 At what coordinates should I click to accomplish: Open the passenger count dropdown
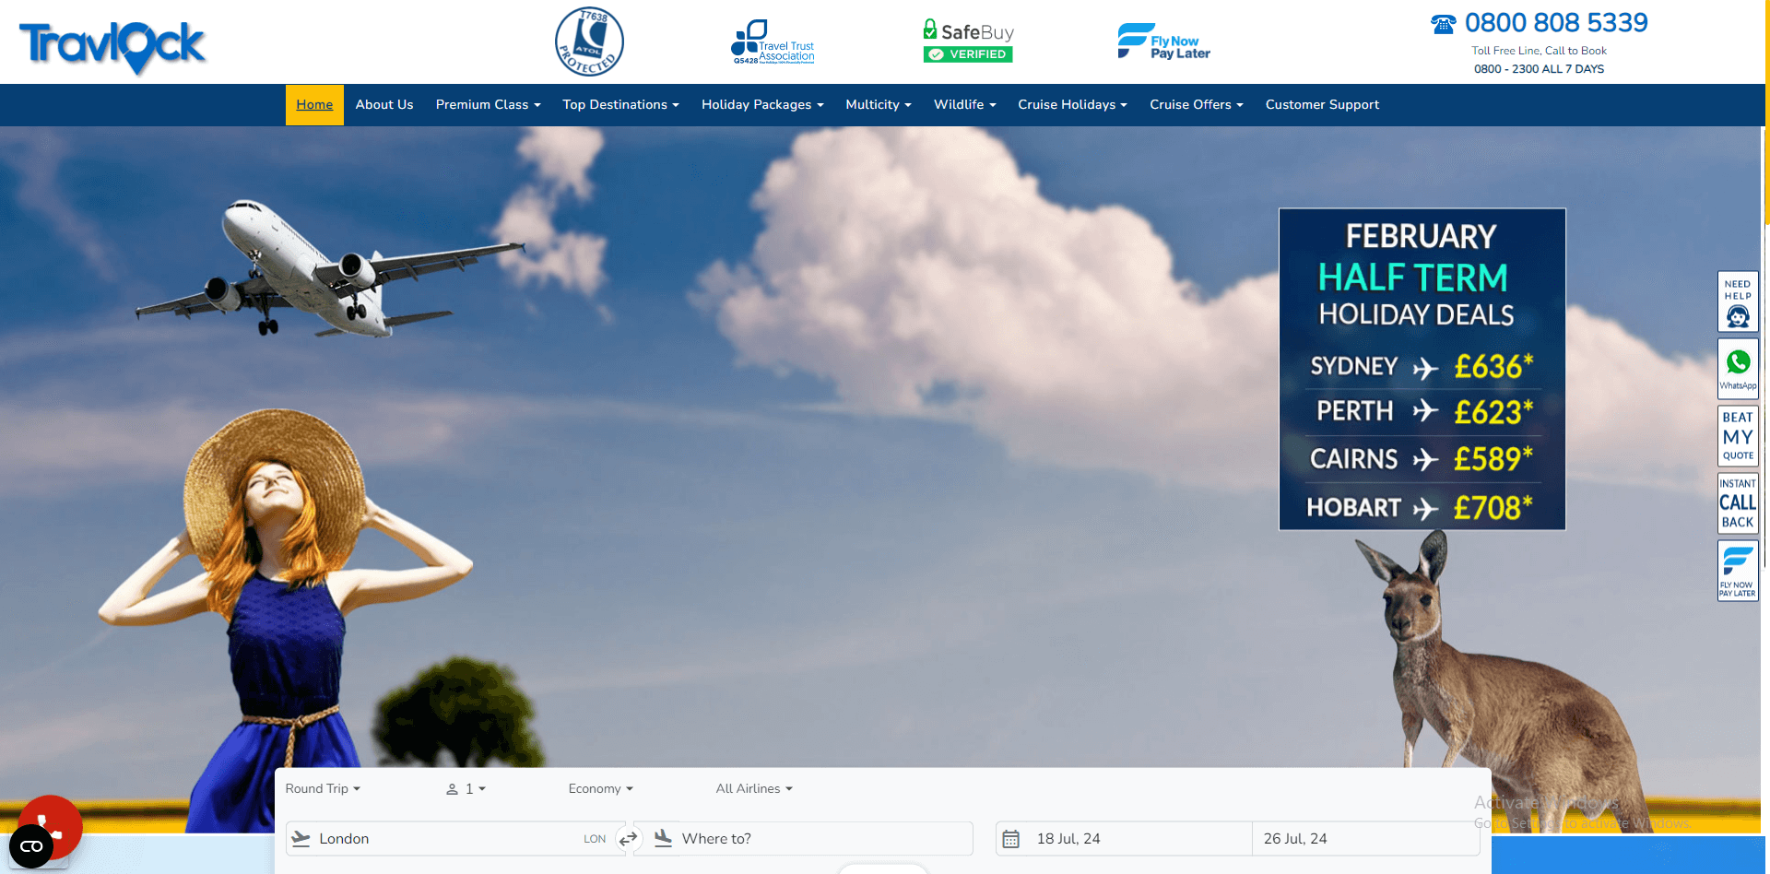click(466, 789)
